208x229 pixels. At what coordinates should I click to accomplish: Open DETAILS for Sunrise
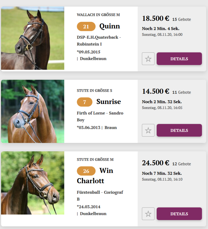pos(179,130)
